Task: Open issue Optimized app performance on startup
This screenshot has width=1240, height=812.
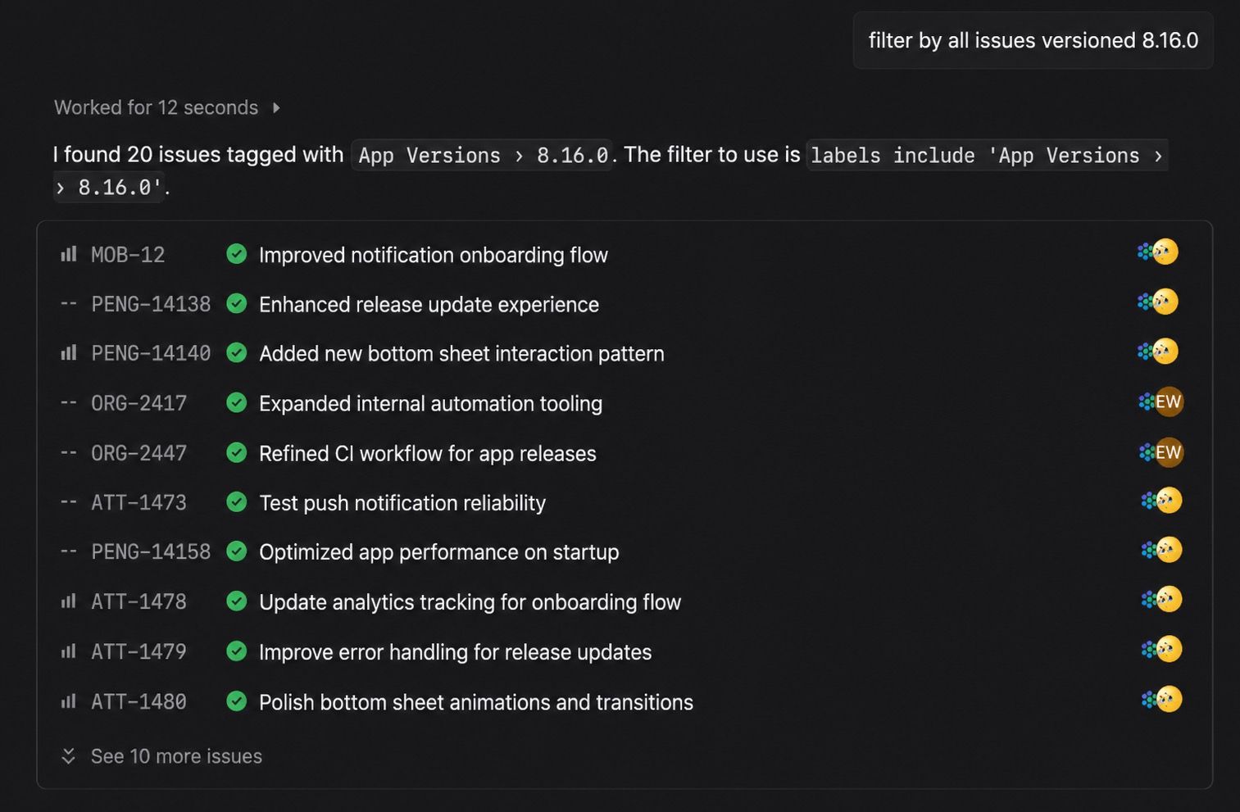Action: pos(438,552)
